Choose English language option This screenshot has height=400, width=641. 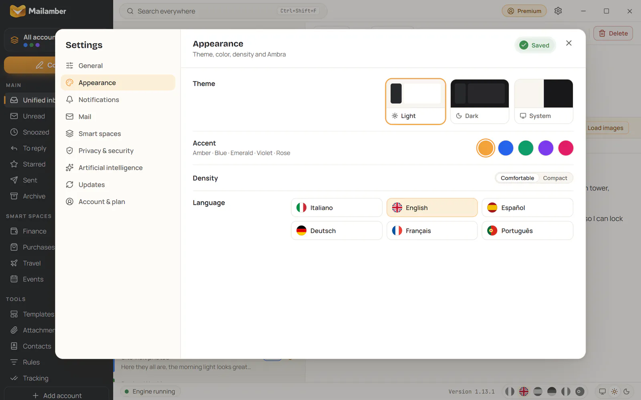pyautogui.click(x=432, y=208)
